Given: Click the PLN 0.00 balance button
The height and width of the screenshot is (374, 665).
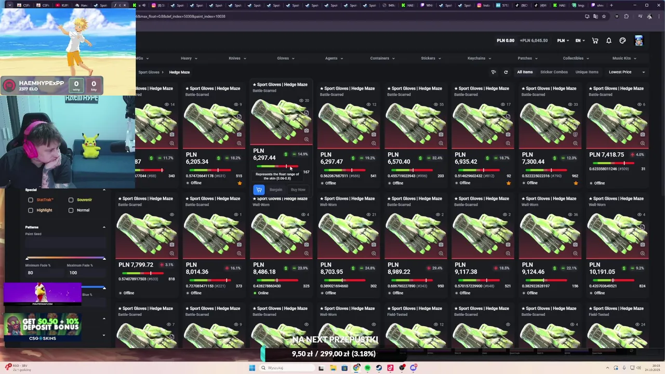Looking at the screenshot, I should pyautogui.click(x=506, y=41).
